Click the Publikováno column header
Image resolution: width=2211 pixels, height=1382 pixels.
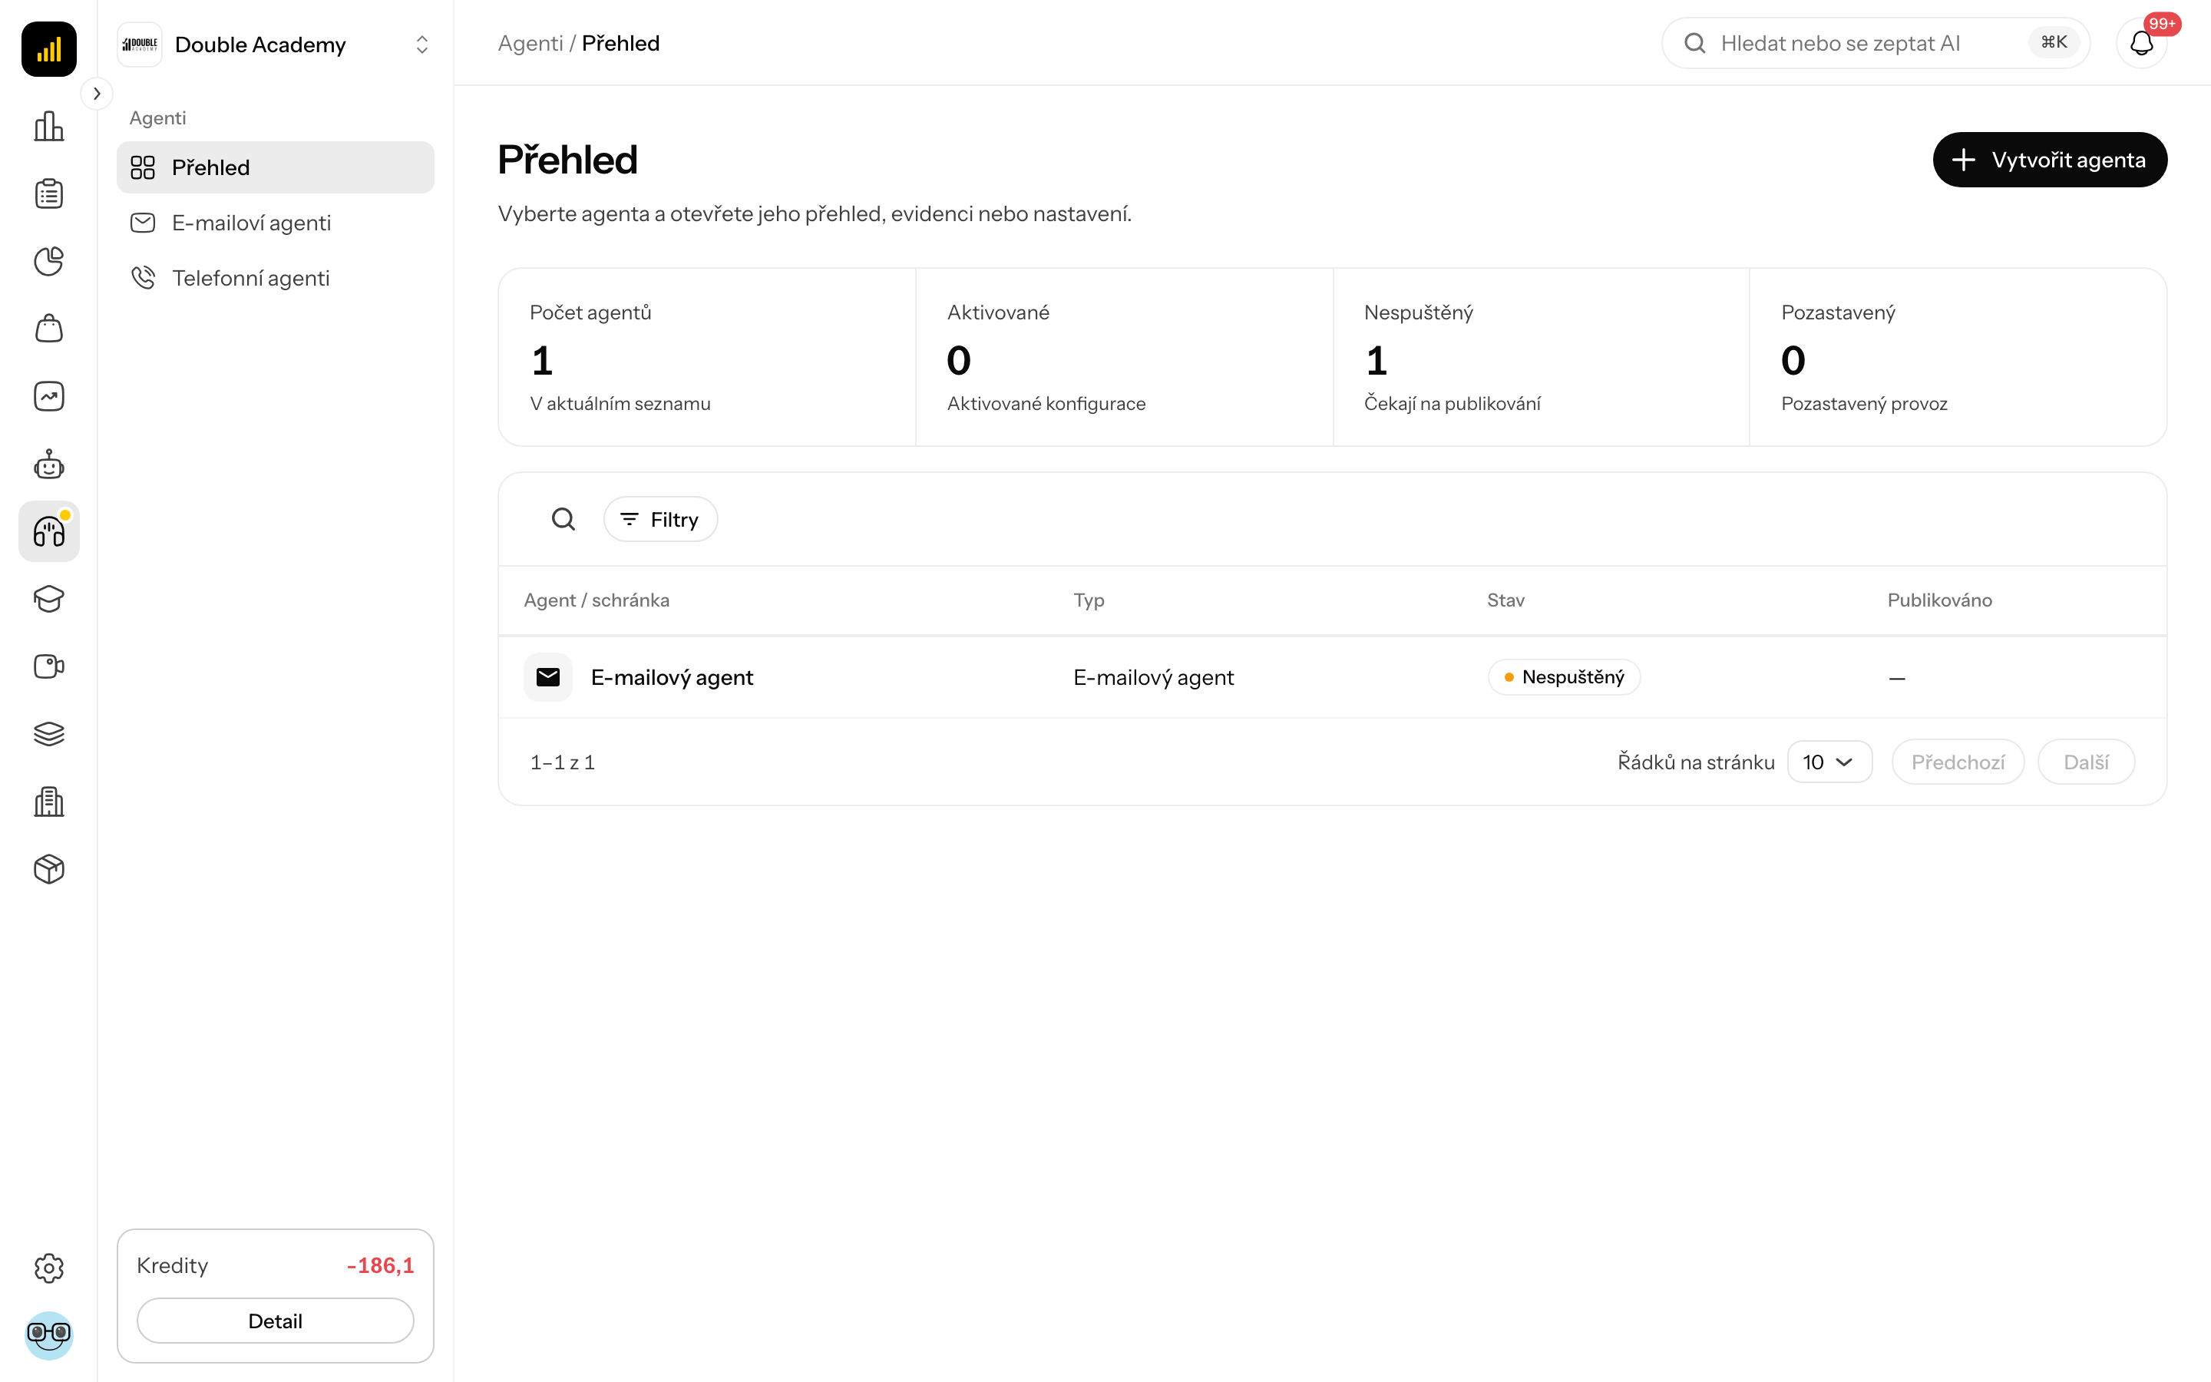[x=1940, y=600]
